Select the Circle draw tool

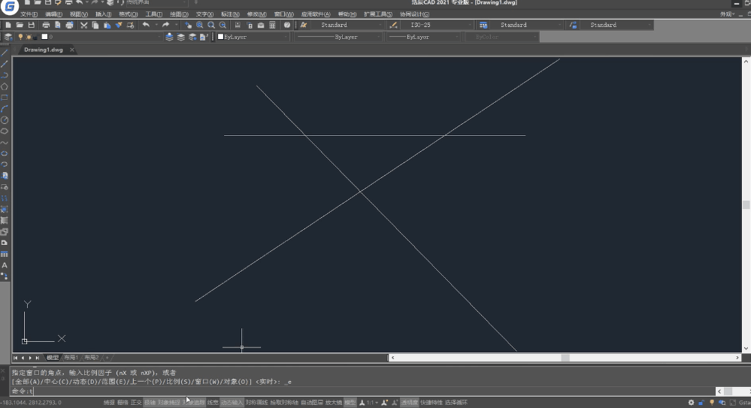[5, 120]
